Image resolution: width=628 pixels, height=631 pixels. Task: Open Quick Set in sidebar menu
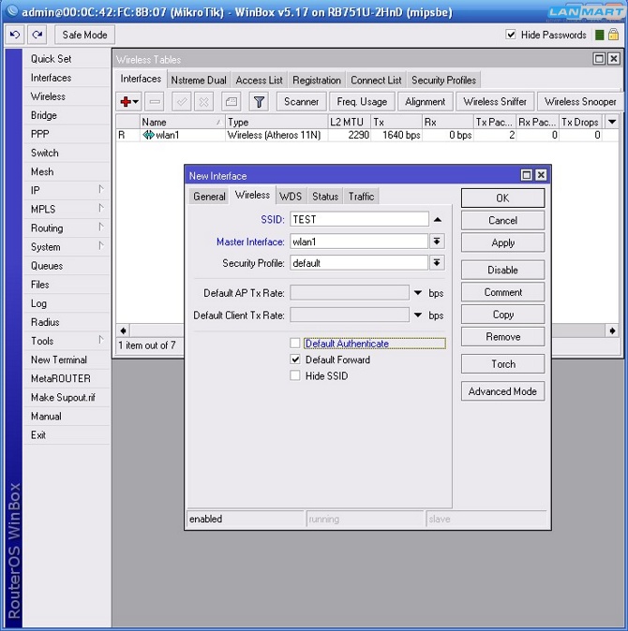click(52, 59)
